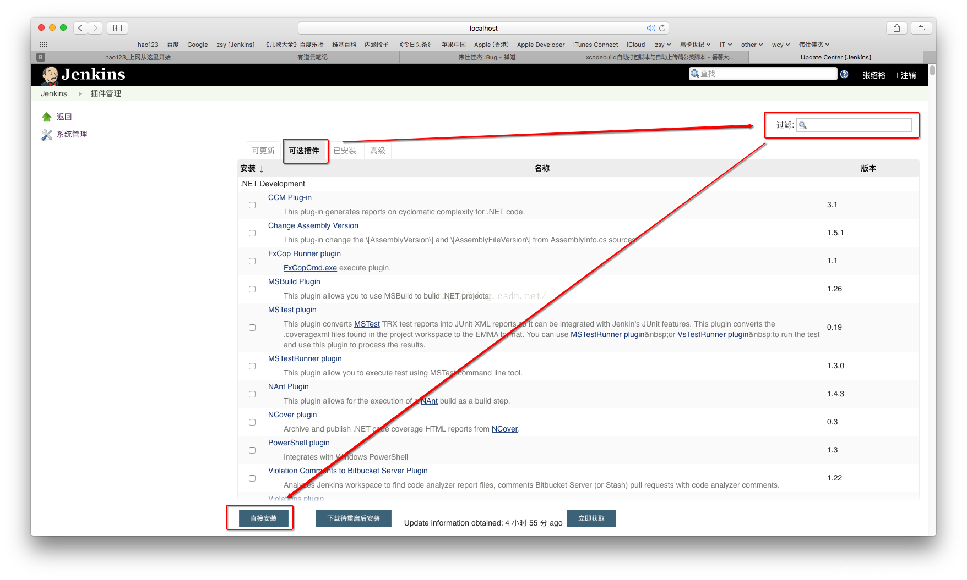Viewport: 967px width, 580px height.
Task: Toggle the Safari sidebar button
Action: pos(117,28)
